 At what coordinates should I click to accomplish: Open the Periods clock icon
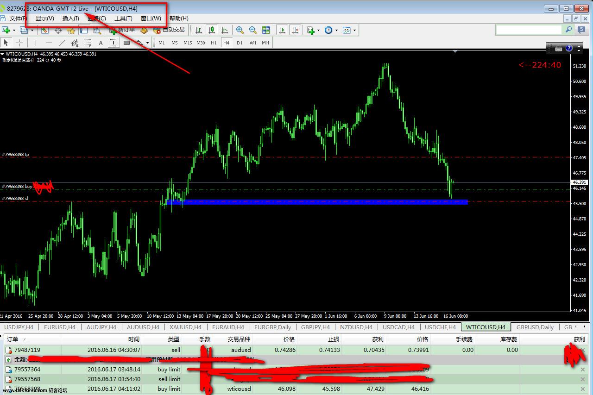click(328, 30)
